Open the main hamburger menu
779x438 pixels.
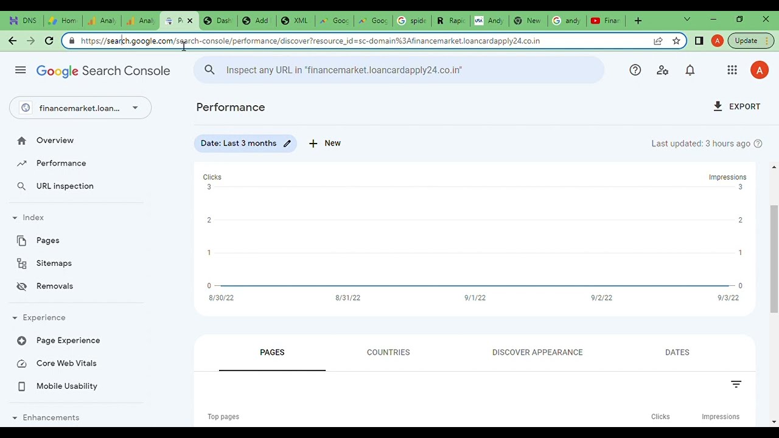pos(20,70)
